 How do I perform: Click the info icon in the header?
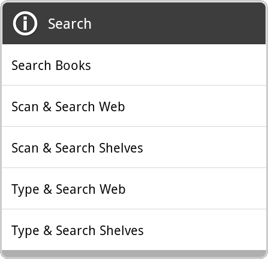[x=25, y=23]
